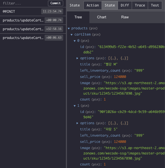This screenshot has width=165, height=168.
Task: Collapse cartItem index 0 node
Action: pyautogui.click(x=74, y=41)
